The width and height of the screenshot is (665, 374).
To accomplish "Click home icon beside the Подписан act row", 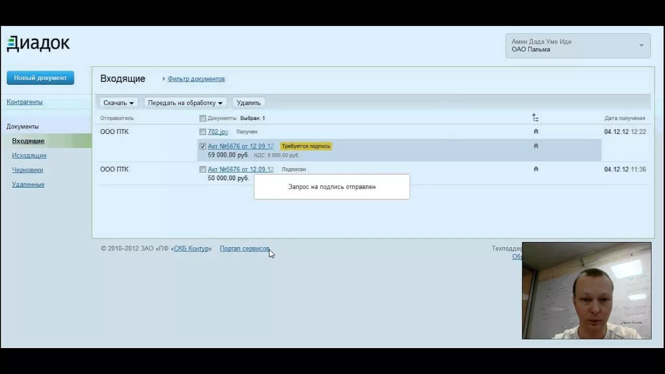I will point(536,169).
